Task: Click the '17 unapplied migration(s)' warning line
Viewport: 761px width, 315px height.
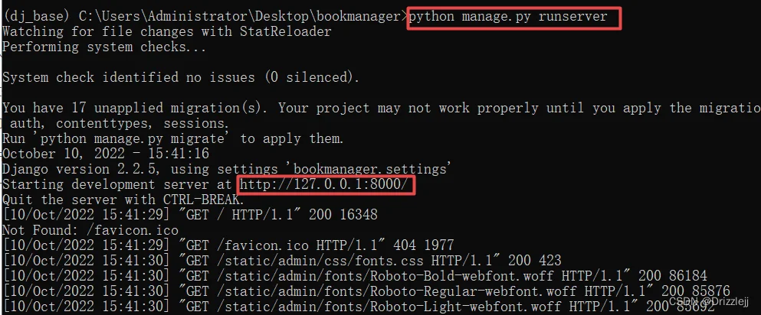Action: click(x=381, y=108)
